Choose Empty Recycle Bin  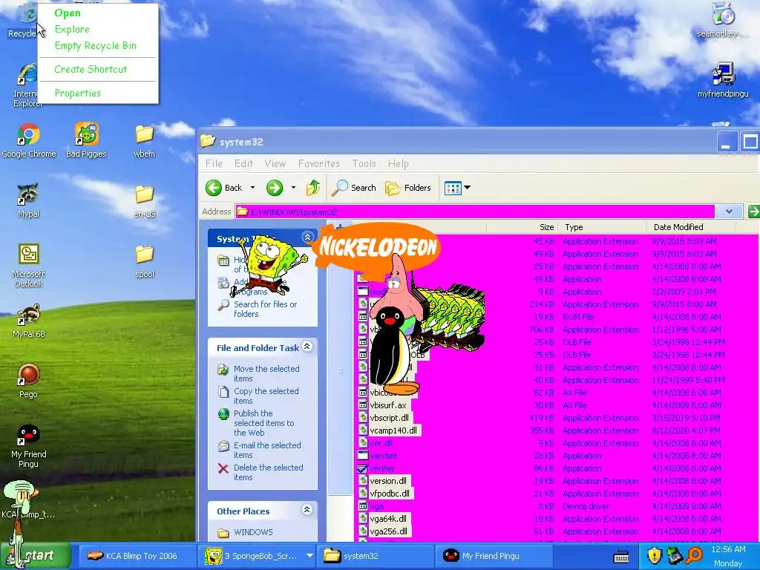click(96, 45)
